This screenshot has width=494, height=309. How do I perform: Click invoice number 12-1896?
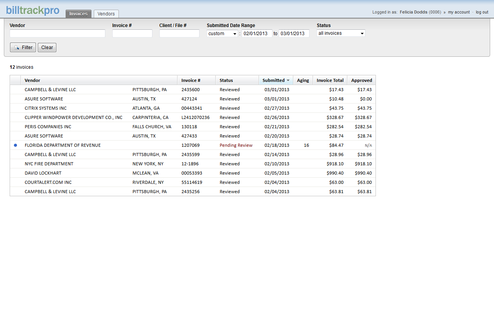(x=190, y=164)
